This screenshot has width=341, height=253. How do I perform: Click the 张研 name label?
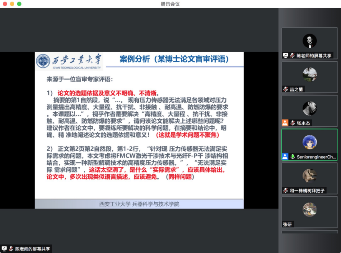tap(288, 224)
